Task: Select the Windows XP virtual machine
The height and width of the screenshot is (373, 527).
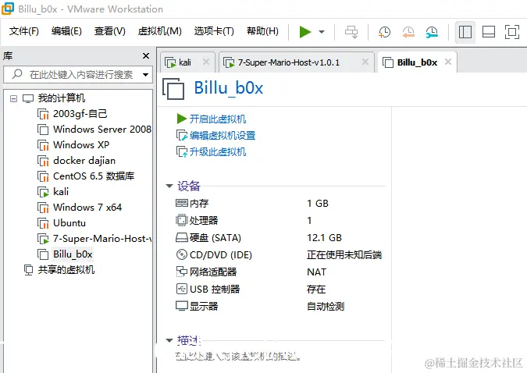Action: (81, 145)
